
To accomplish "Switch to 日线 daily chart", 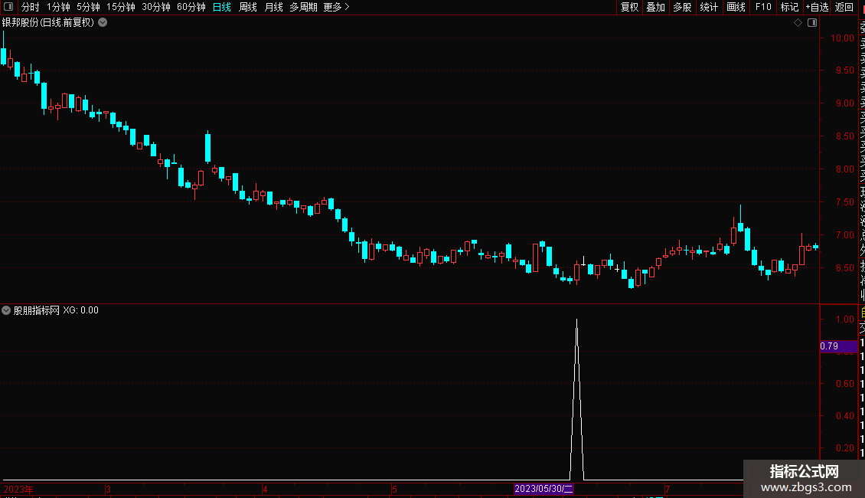I will 222,7.
